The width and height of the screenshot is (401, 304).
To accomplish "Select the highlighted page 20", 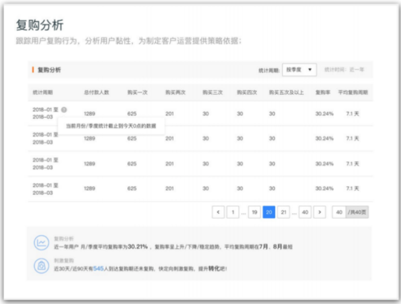I will click(269, 212).
